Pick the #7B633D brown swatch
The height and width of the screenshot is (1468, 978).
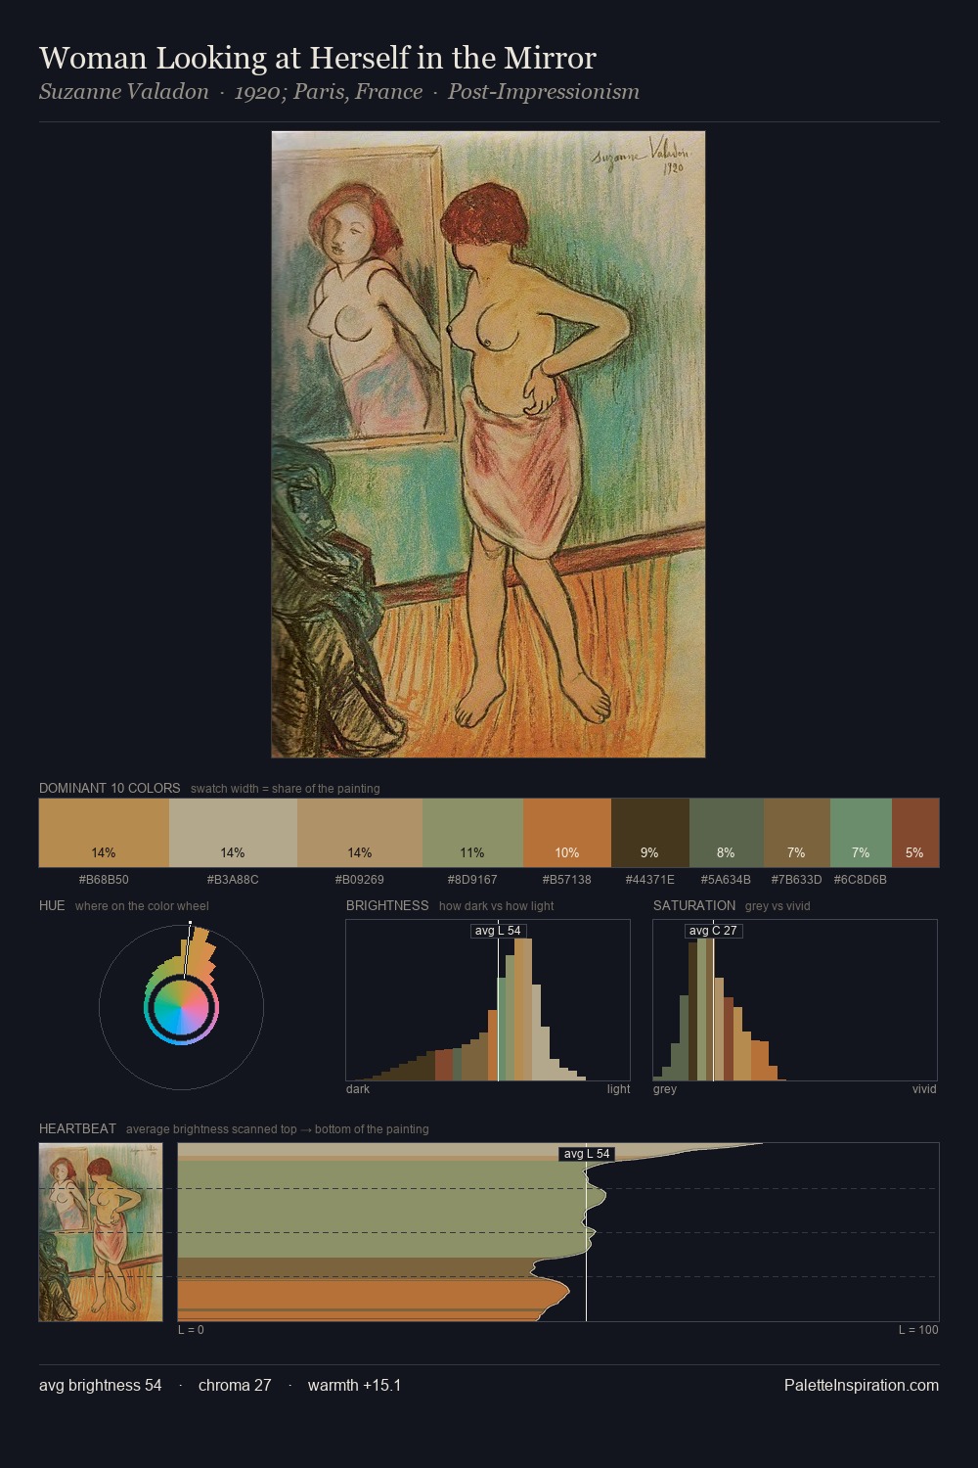click(x=797, y=833)
